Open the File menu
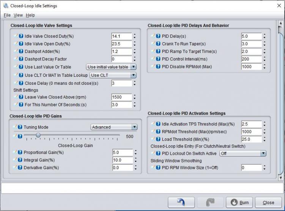The height and width of the screenshot is (211, 285). point(7,15)
